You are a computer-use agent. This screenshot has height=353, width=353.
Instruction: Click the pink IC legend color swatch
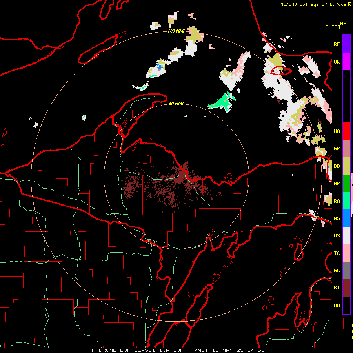[x=346, y=253]
